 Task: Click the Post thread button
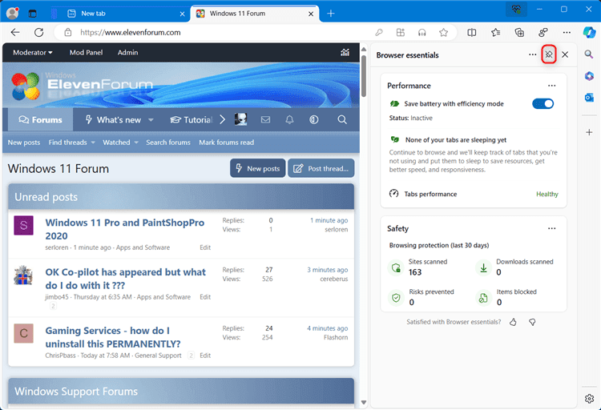tap(321, 168)
